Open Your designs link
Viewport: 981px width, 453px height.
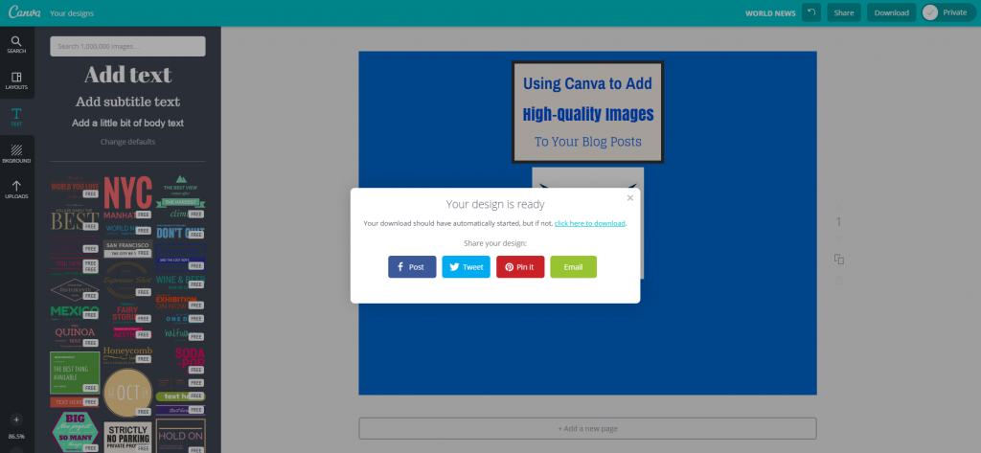(72, 13)
